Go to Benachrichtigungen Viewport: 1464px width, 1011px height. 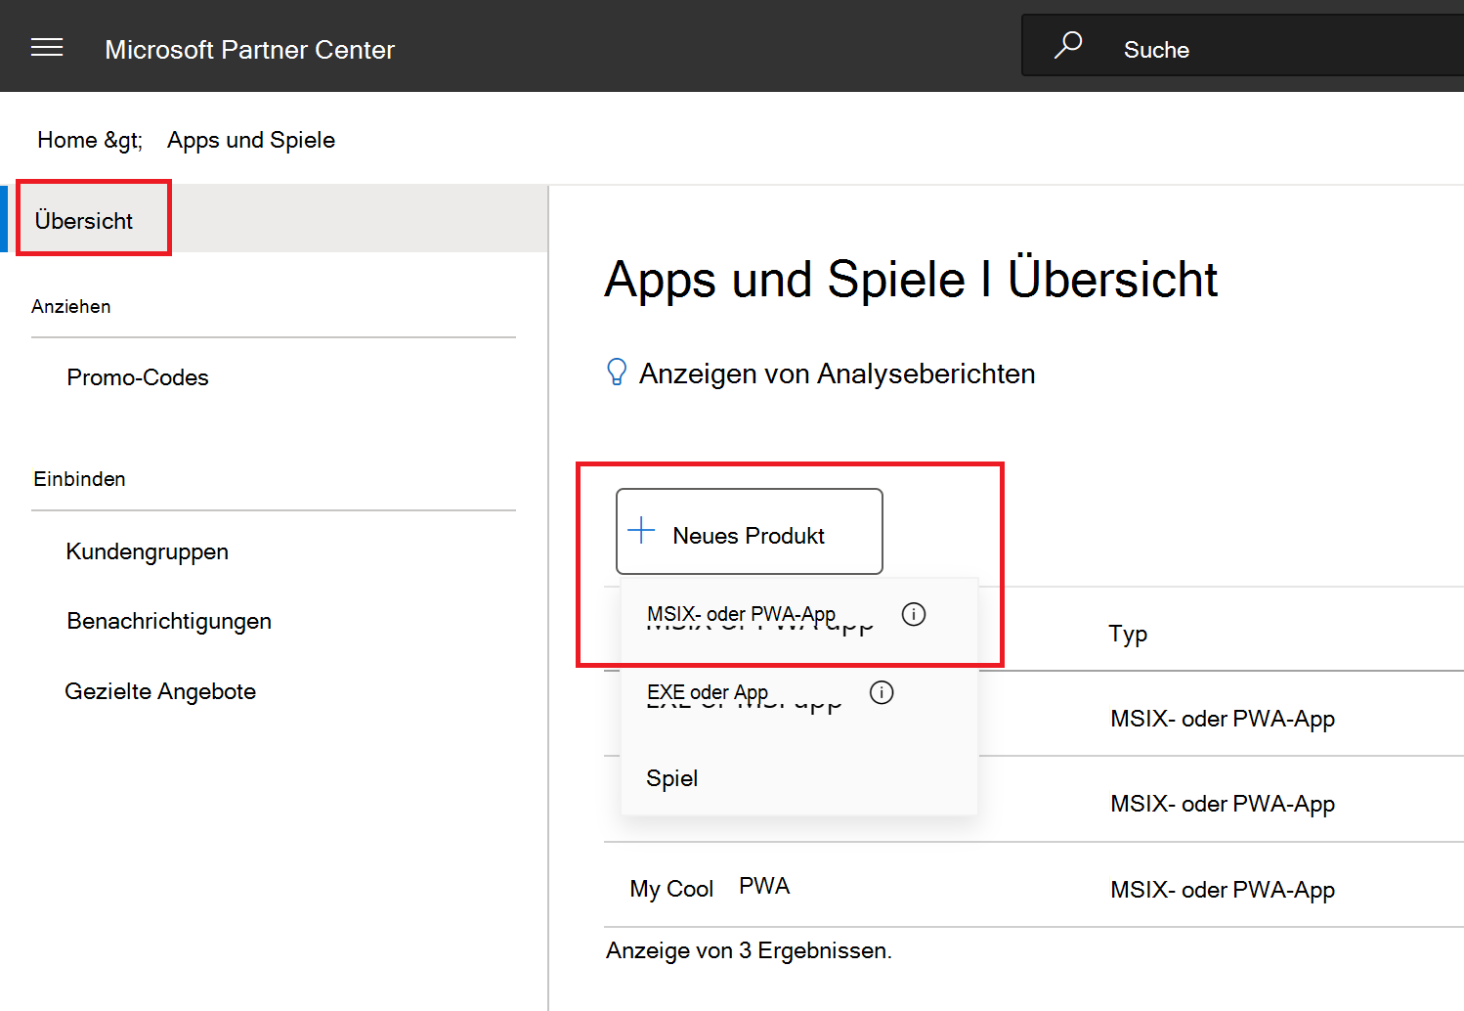pos(168,621)
